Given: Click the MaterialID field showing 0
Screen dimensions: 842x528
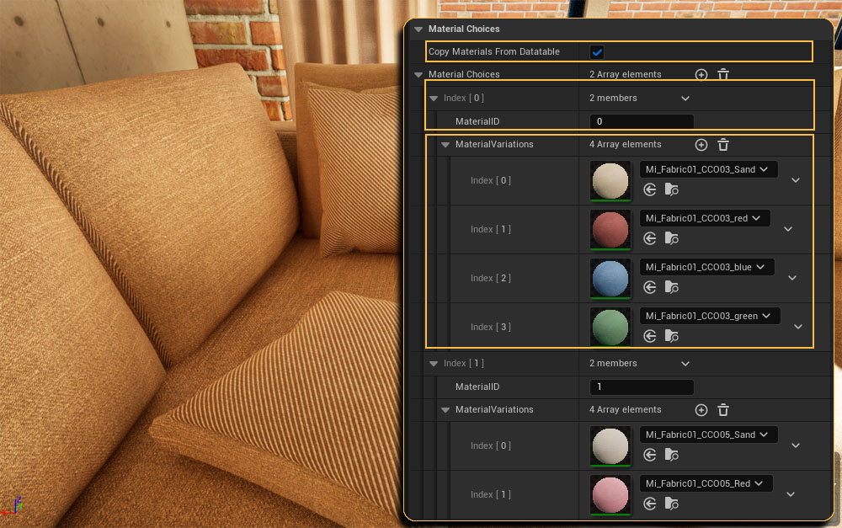Looking at the screenshot, I should pyautogui.click(x=642, y=121).
